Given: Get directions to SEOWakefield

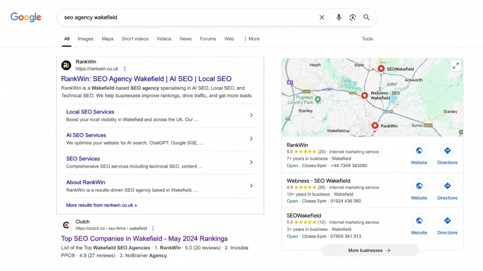Looking at the screenshot, I should (447, 221).
